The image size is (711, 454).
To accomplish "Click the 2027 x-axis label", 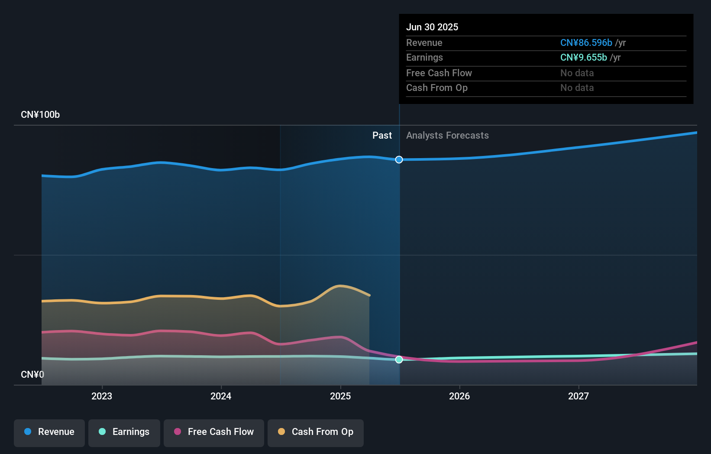I will pyautogui.click(x=578, y=396).
